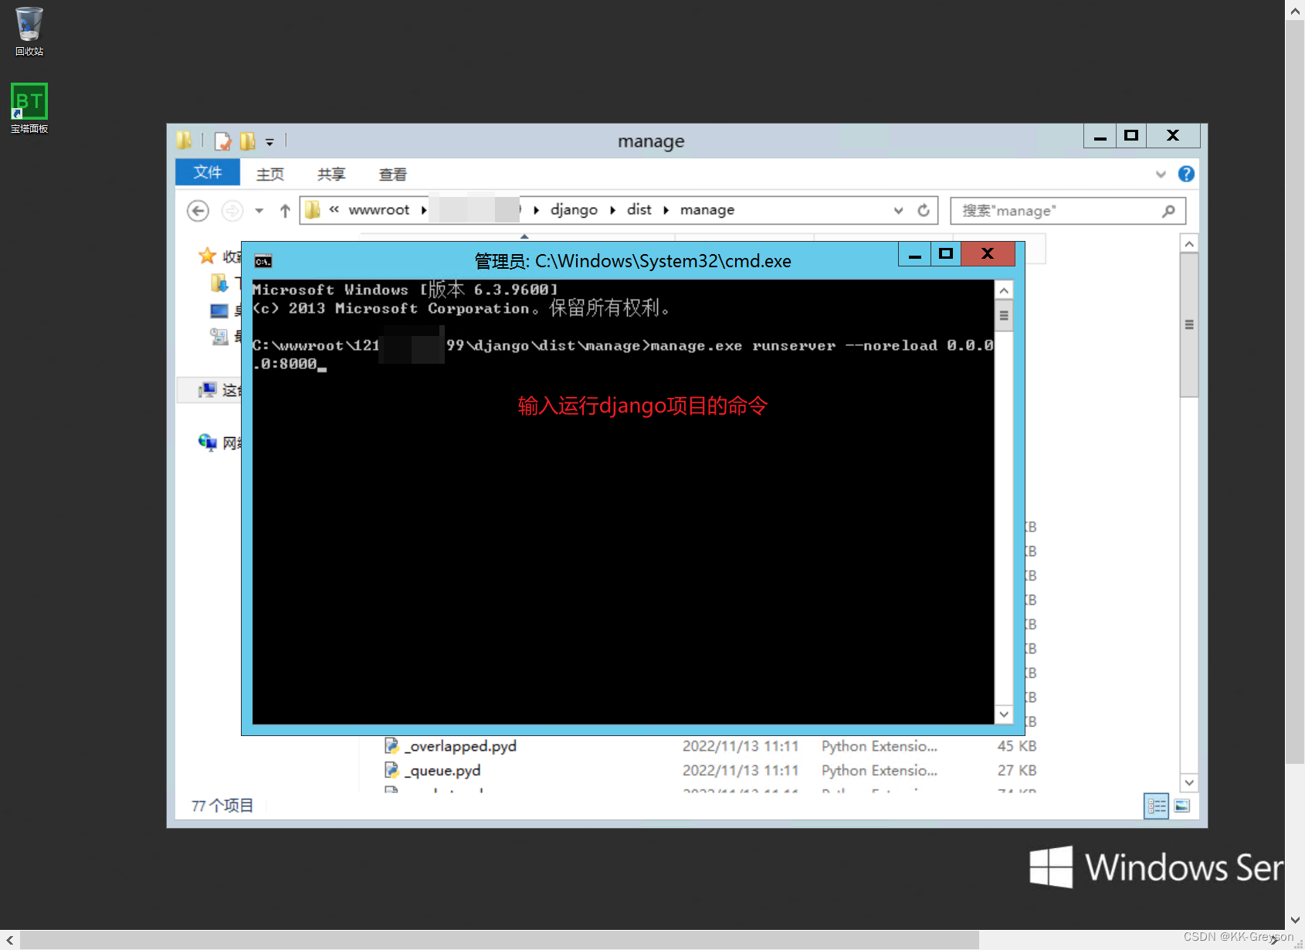This screenshot has height=950, width=1305.
Task: Expand the arrow after wwwroot breadcrumb
Action: 424,210
